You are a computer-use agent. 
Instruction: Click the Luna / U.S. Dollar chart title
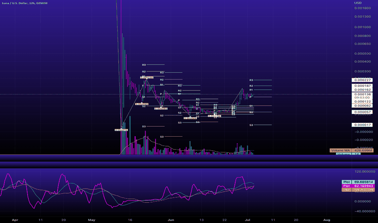click(25, 3)
